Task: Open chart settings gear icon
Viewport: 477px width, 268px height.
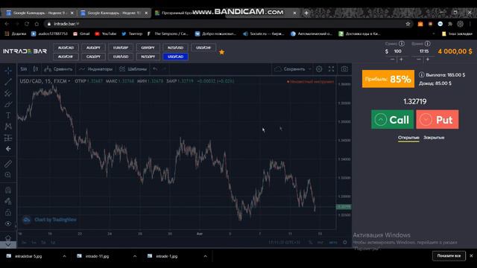Action: point(319,69)
